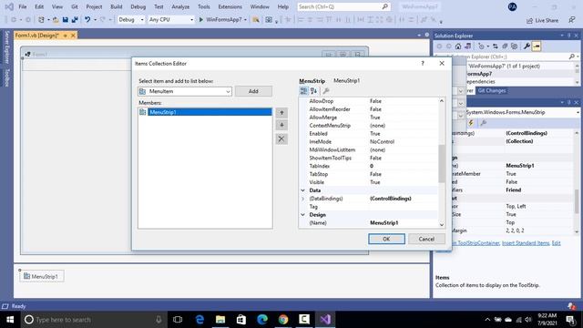The width and height of the screenshot is (583, 328).
Task: Click the Edit link in Properties
Action: (556, 243)
